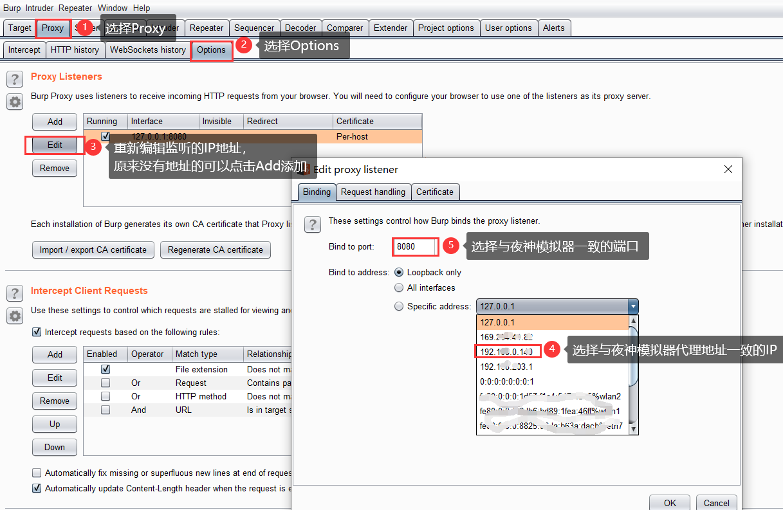Enable the URL rule checkbox
This screenshot has height=510, width=783.
tap(106, 410)
